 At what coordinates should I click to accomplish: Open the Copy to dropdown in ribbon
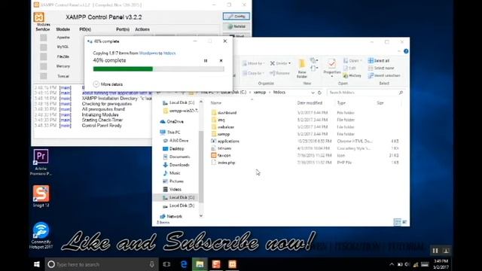tap(253, 73)
